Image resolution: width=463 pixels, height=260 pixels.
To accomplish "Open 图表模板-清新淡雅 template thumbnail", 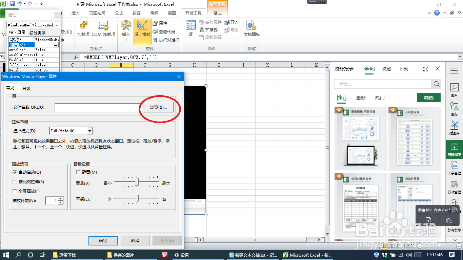I will 361,139.
